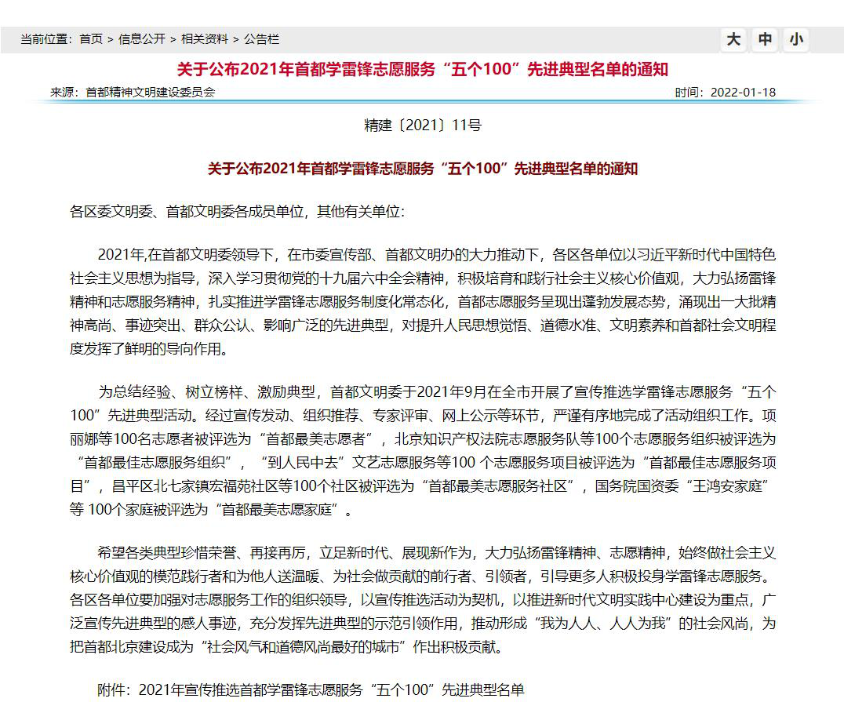The image size is (844, 702).
Task: Click the bold centered notice heading
Action: pos(422,169)
